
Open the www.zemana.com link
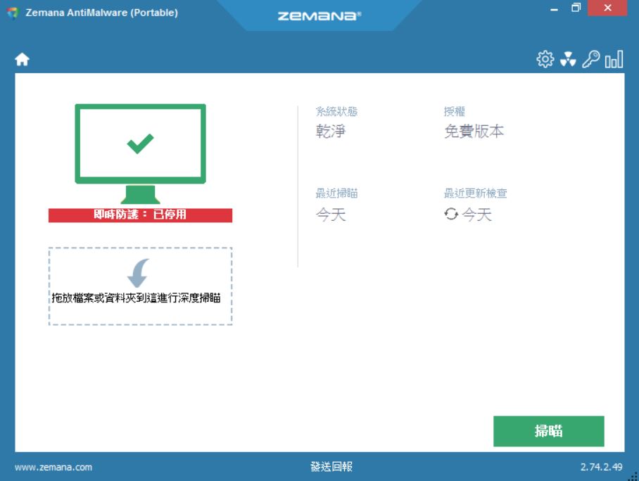pyautogui.click(x=53, y=467)
